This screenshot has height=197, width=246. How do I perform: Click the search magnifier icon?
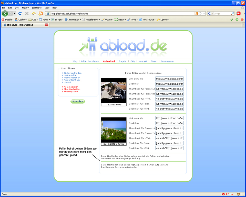point(232,14)
